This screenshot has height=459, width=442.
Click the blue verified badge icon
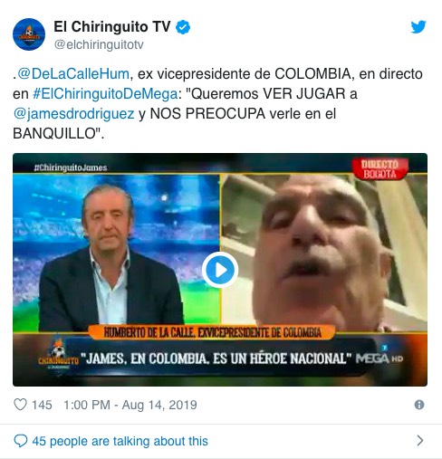[183, 27]
